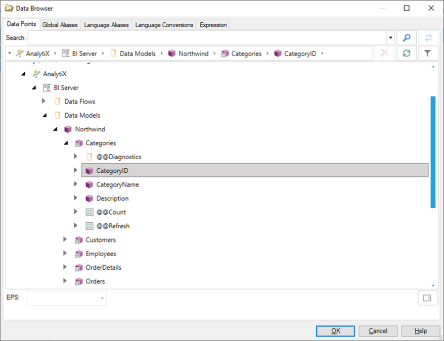The width and height of the screenshot is (444, 341).
Task: Click the @@Diagnostics folder icon
Action: point(90,157)
